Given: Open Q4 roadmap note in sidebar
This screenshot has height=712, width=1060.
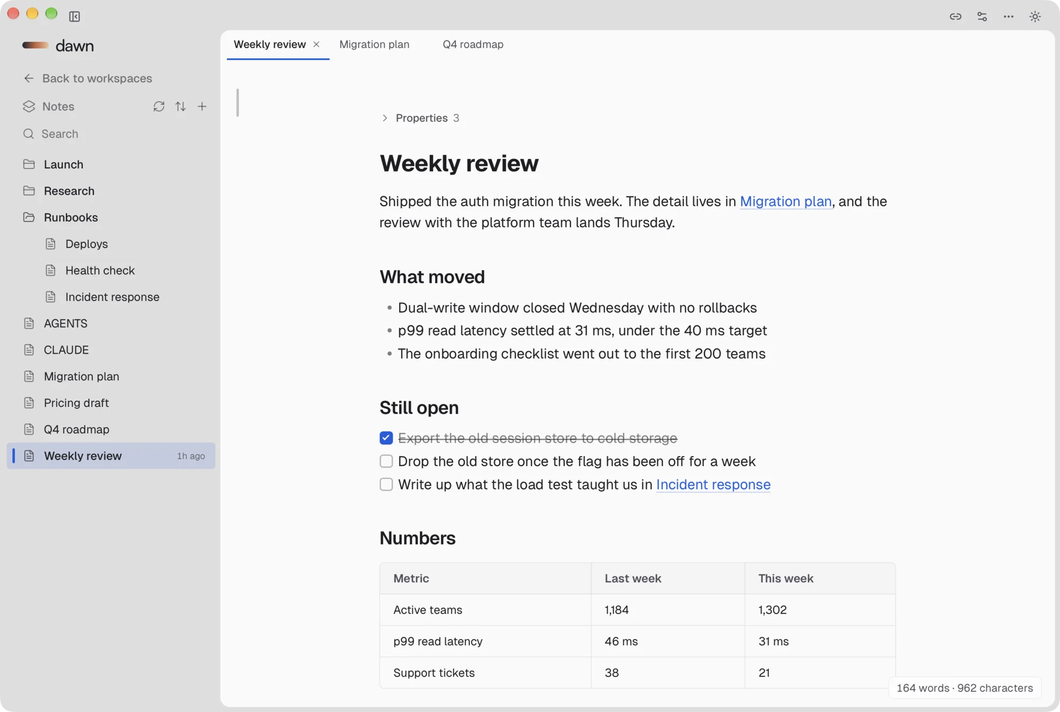Looking at the screenshot, I should (x=111, y=429).
